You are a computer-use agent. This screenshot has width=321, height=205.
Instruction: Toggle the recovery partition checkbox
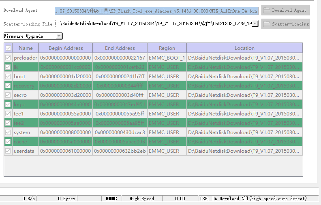pos(8,86)
